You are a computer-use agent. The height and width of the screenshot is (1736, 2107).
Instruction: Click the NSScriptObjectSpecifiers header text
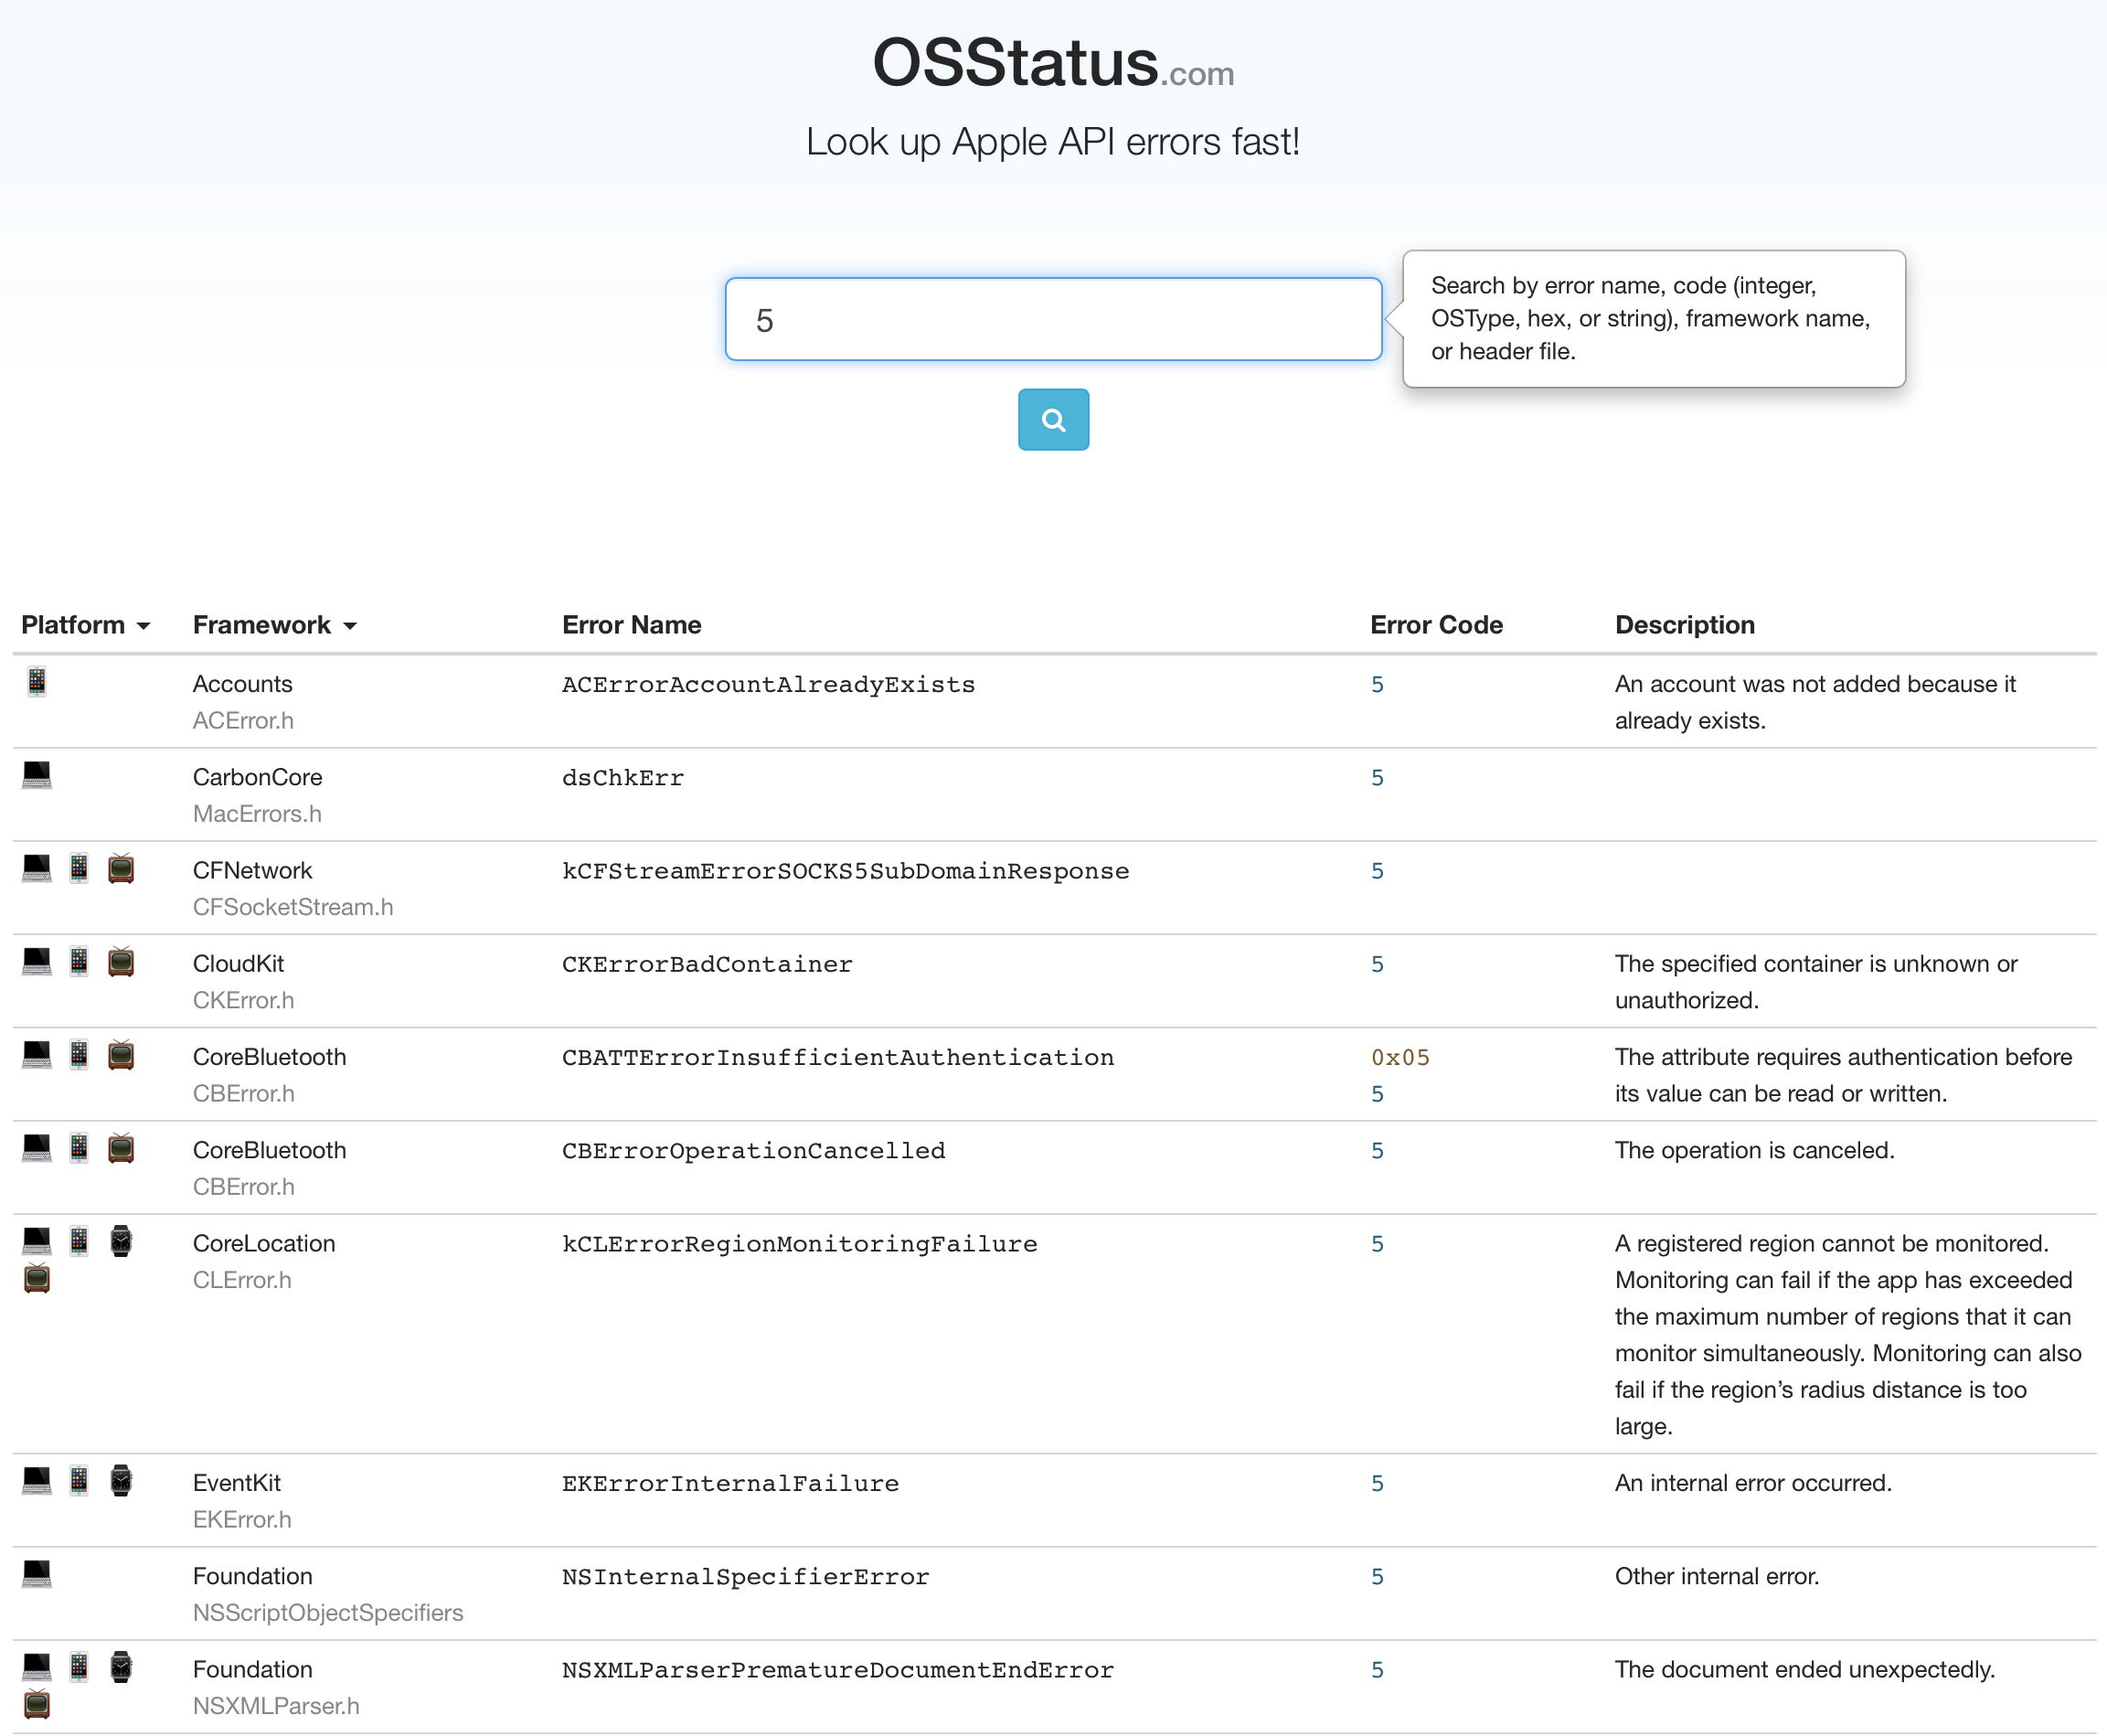(328, 1612)
